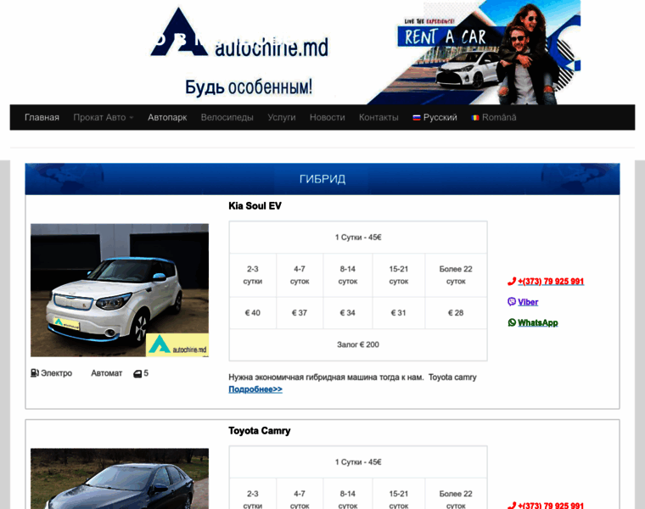Click the purple Viber icon
The width and height of the screenshot is (645, 509).
click(512, 302)
